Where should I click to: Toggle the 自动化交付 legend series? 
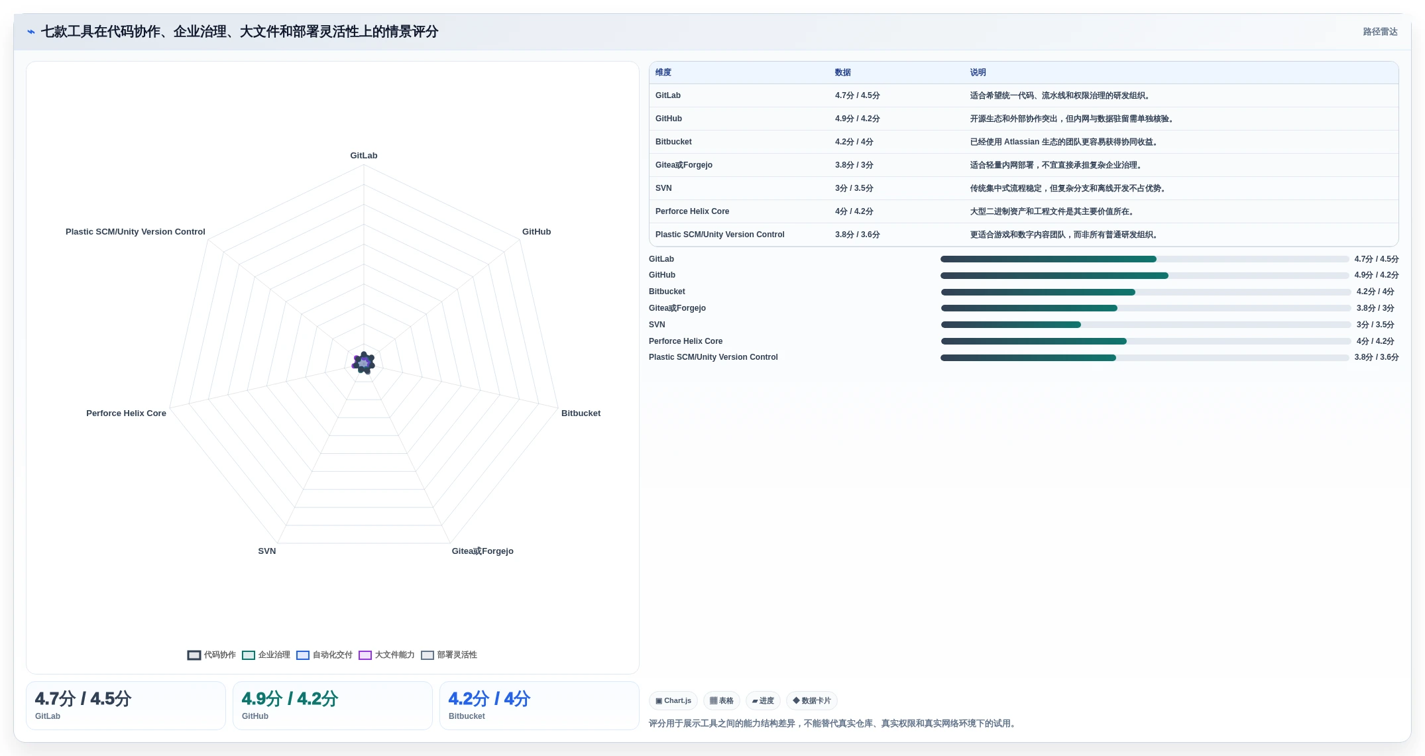324,655
